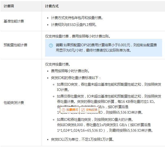Click the 我要提问 button
165x147 pixels.
[70, 110]
